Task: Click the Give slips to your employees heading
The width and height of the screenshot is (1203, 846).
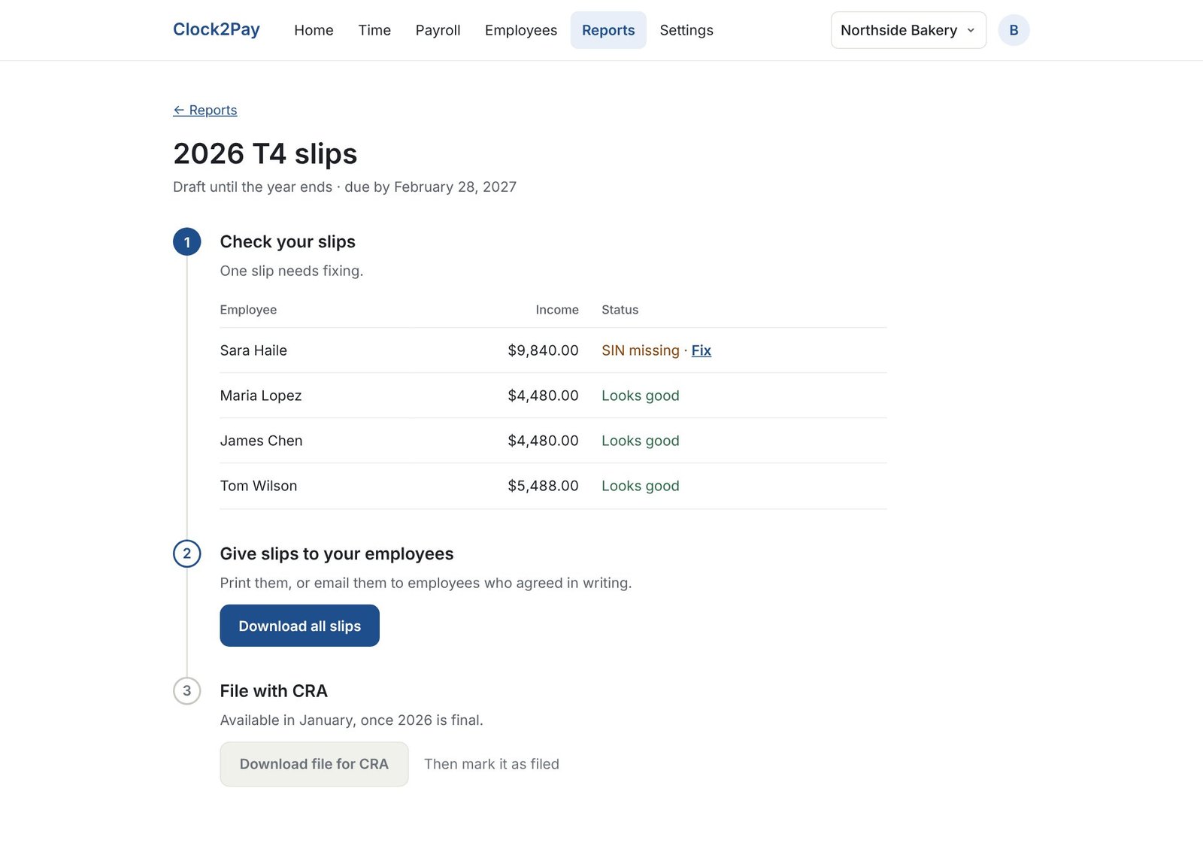Action: [337, 553]
